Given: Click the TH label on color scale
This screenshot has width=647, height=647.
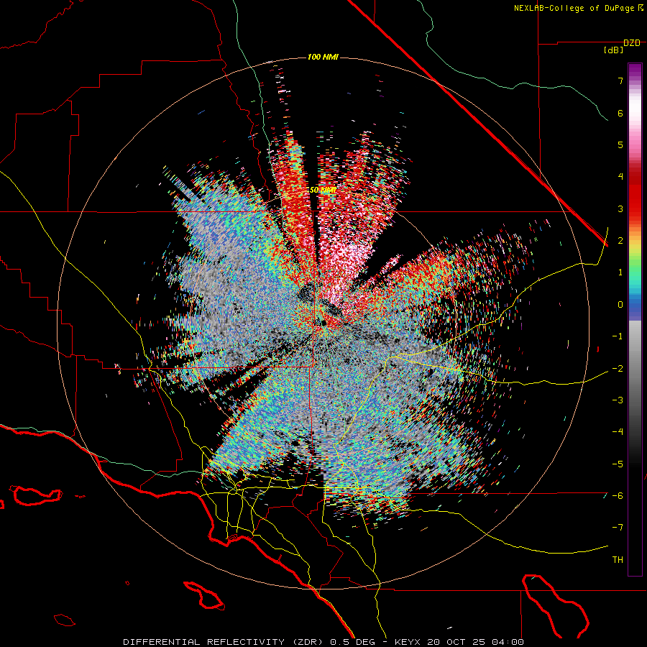Looking at the screenshot, I should tap(618, 560).
